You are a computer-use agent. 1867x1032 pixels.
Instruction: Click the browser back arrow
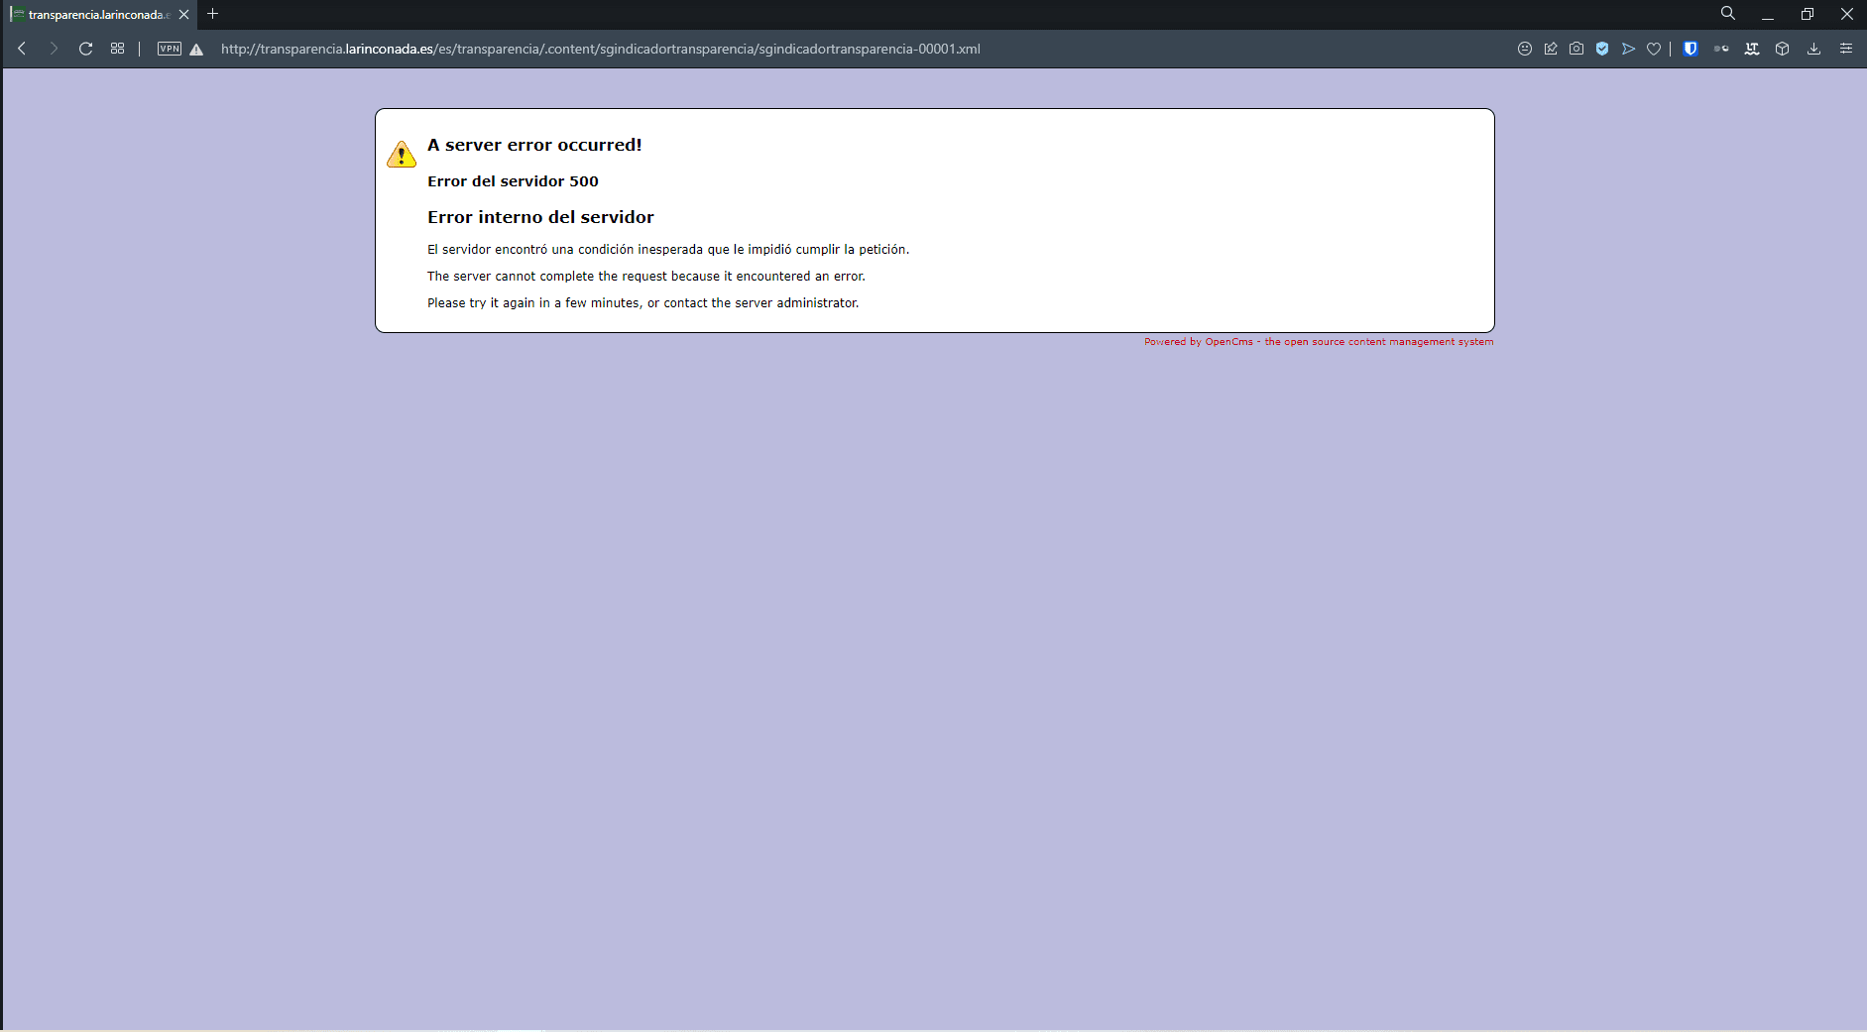tap(22, 49)
